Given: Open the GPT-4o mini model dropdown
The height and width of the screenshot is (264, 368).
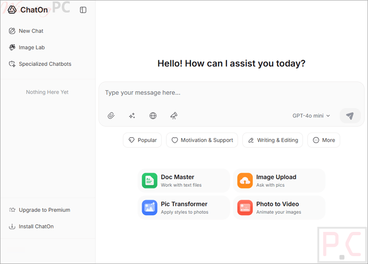Looking at the screenshot, I should (311, 116).
